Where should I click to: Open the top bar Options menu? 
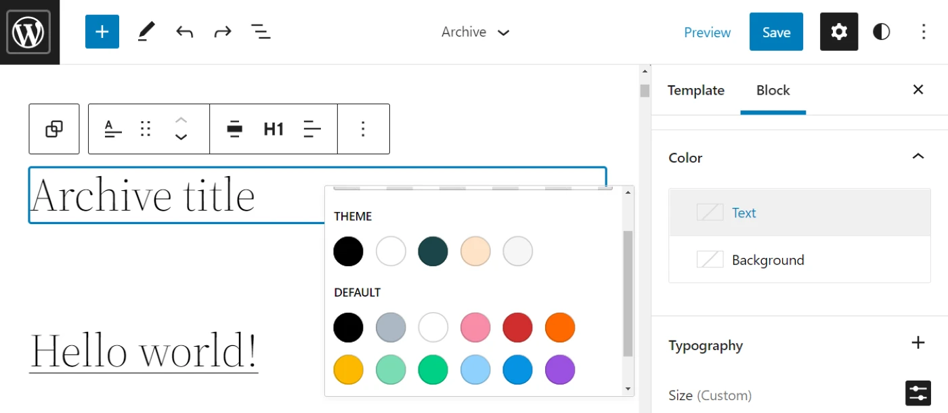coord(924,32)
